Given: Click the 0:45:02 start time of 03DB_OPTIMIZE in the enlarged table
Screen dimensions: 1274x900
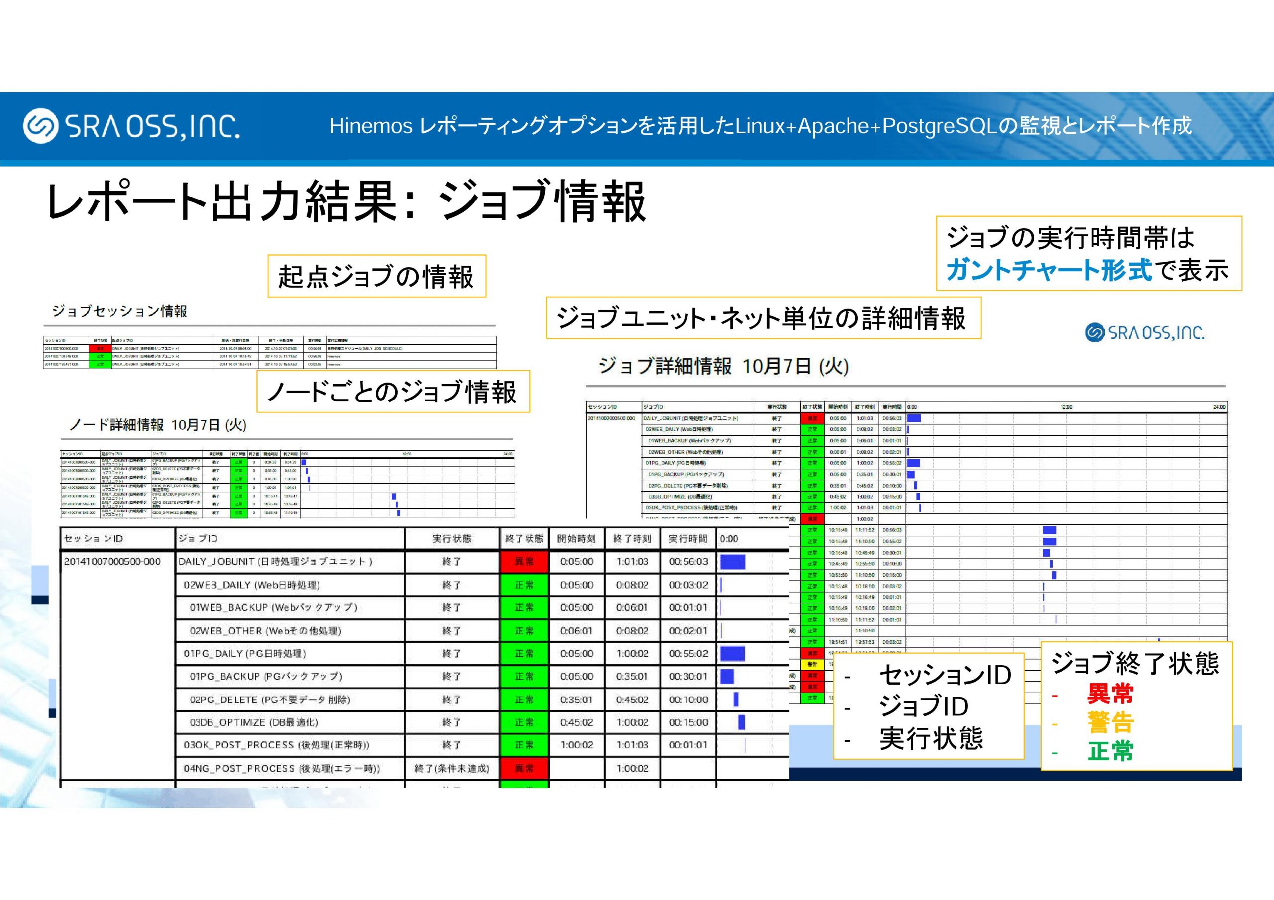Looking at the screenshot, I should 576,722.
